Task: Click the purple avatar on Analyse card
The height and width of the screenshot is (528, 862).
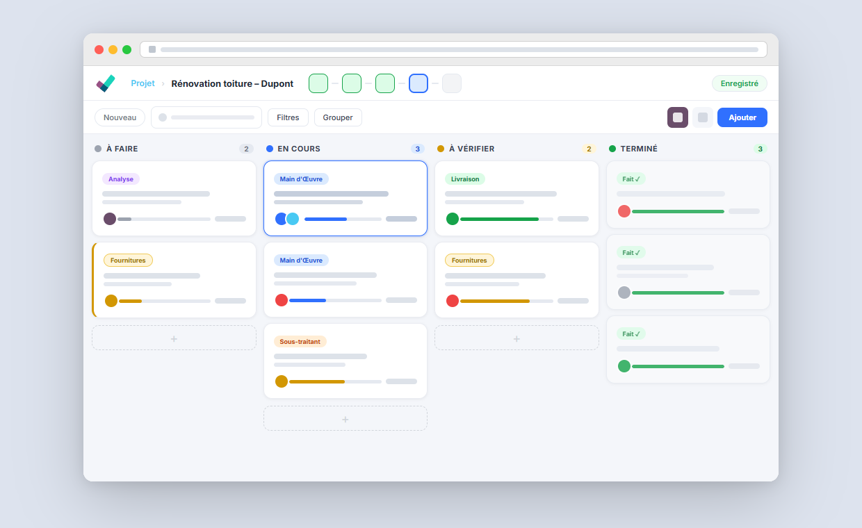Action: click(110, 219)
